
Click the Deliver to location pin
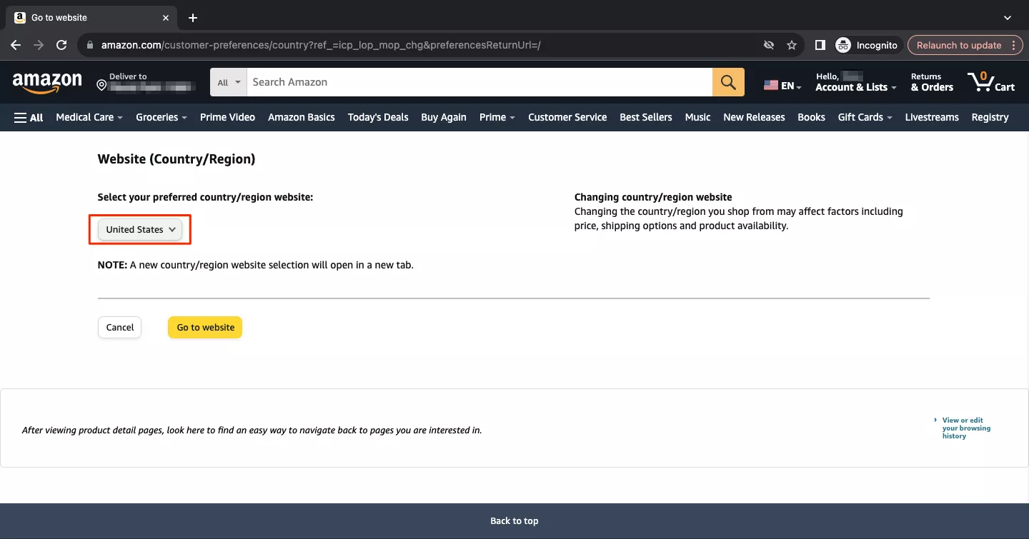coord(101,86)
